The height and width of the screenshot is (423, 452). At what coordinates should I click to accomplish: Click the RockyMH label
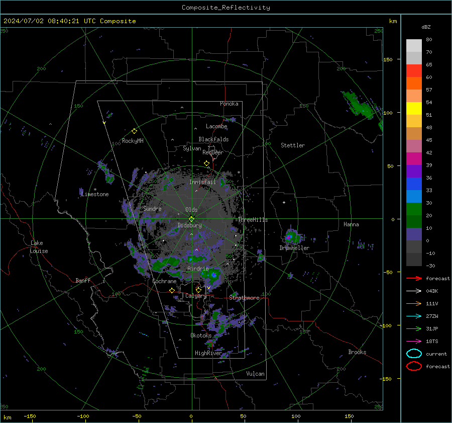coord(133,141)
